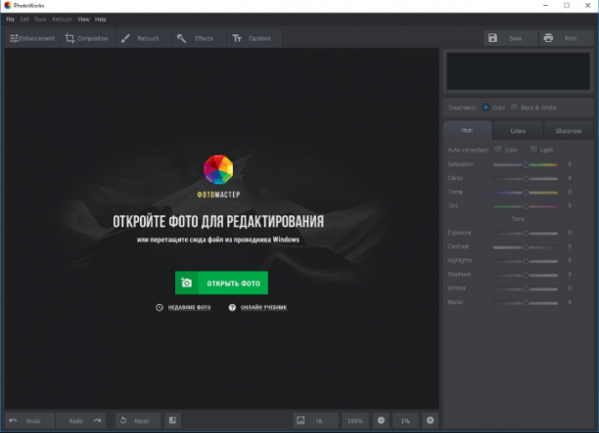This screenshot has width=599, height=433.
Task: Open the Retouch menu in menu bar
Action: [x=63, y=20]
